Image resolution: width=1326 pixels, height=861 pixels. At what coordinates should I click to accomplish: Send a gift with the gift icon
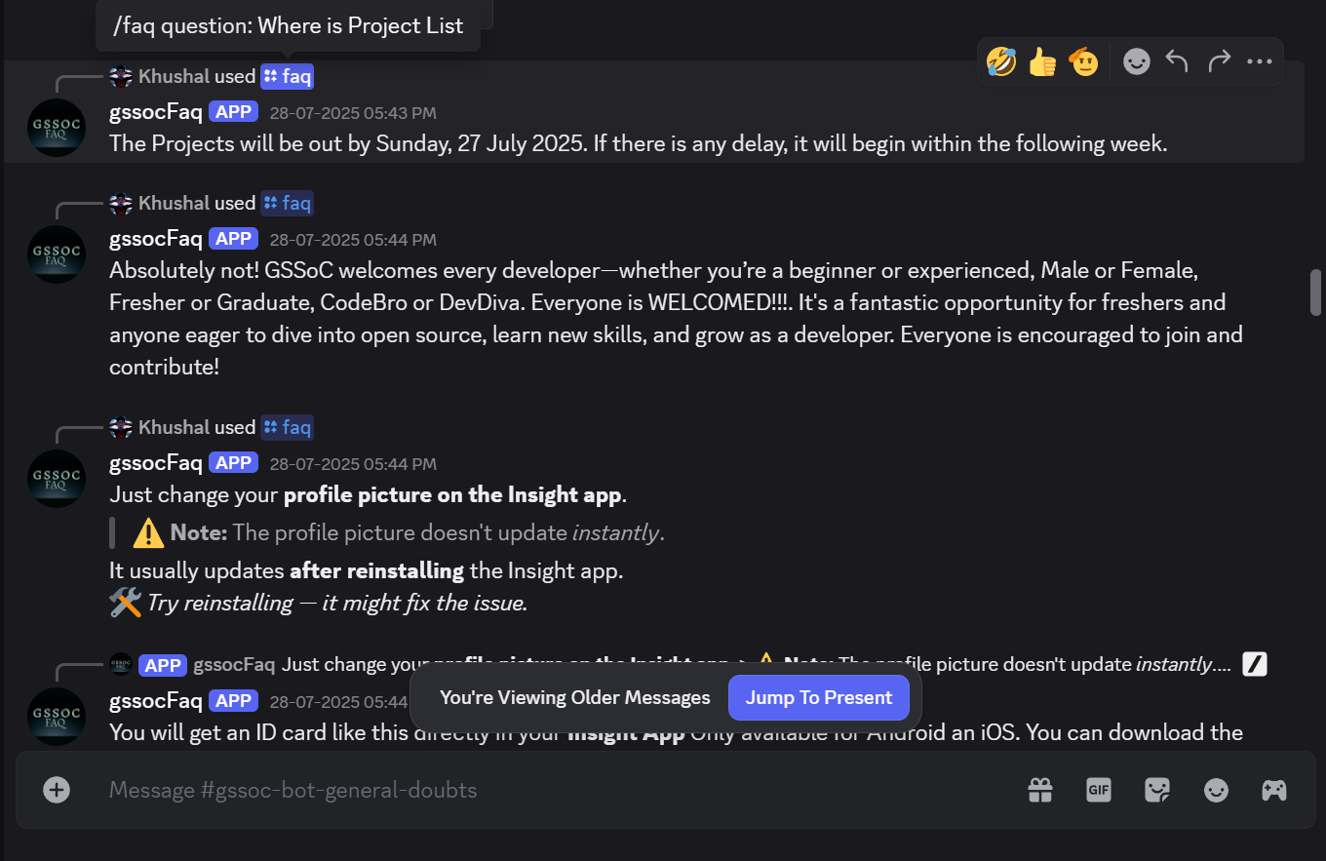tap(1040, 790)
